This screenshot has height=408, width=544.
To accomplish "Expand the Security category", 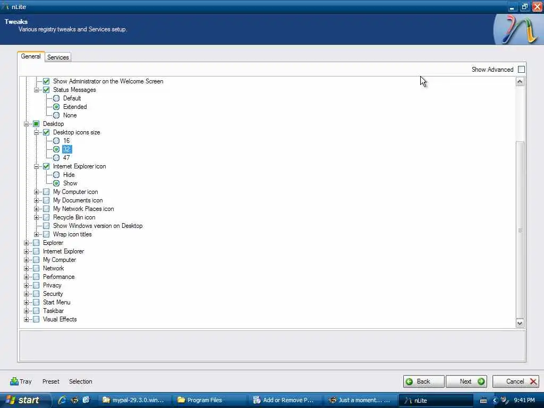I will point(27,294).
